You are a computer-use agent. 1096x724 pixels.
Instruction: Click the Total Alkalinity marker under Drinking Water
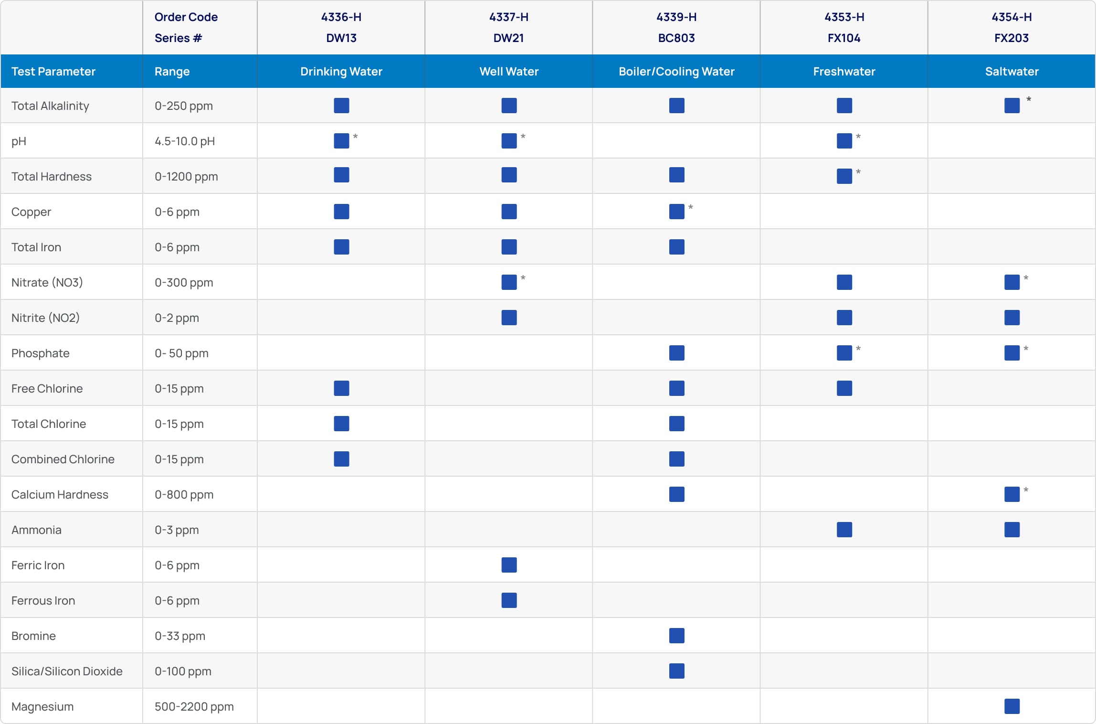[x=341, y=106]
